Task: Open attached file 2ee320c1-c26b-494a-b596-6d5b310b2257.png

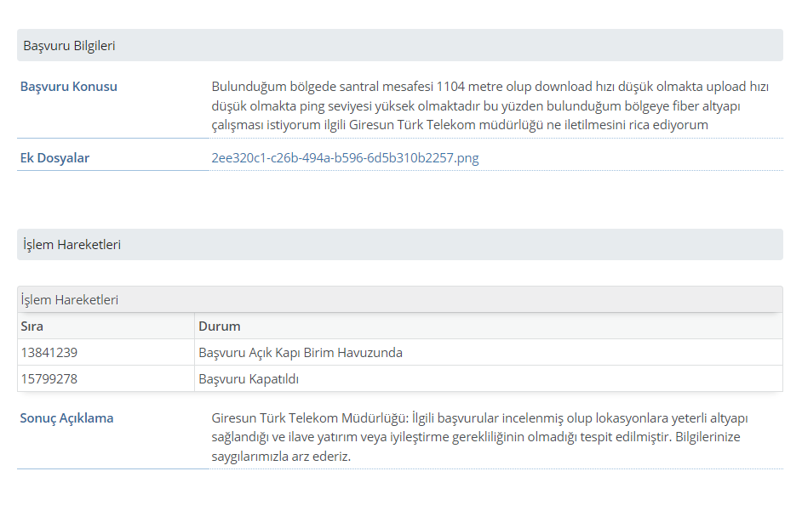Action: tap(346, 158)
